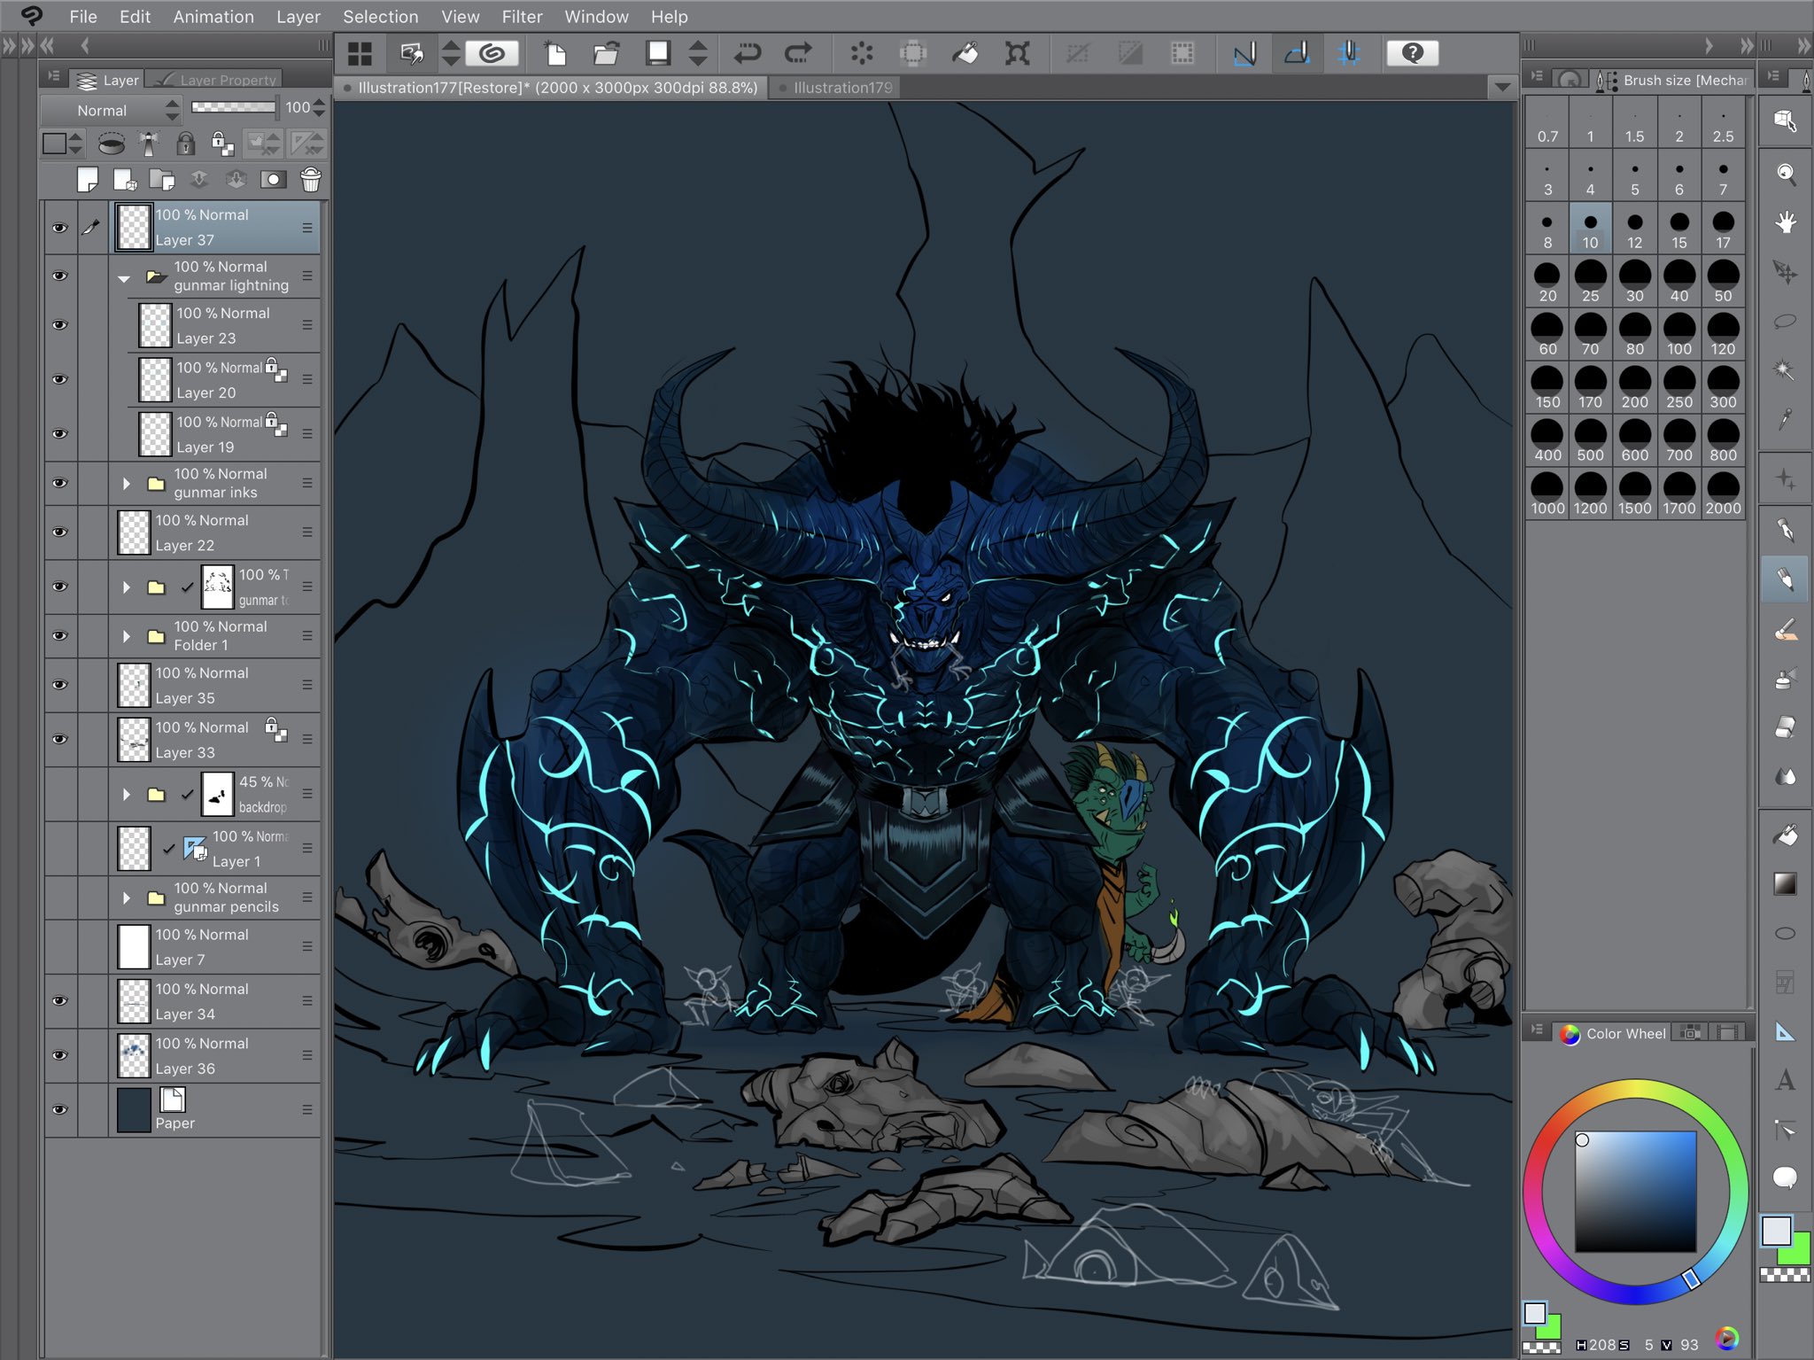Expand the gunmar inks folder

coord(127,484)
